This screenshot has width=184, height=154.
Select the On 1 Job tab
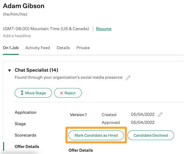tap(11, 48)
